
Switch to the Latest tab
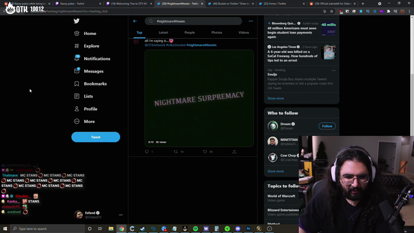163,32
